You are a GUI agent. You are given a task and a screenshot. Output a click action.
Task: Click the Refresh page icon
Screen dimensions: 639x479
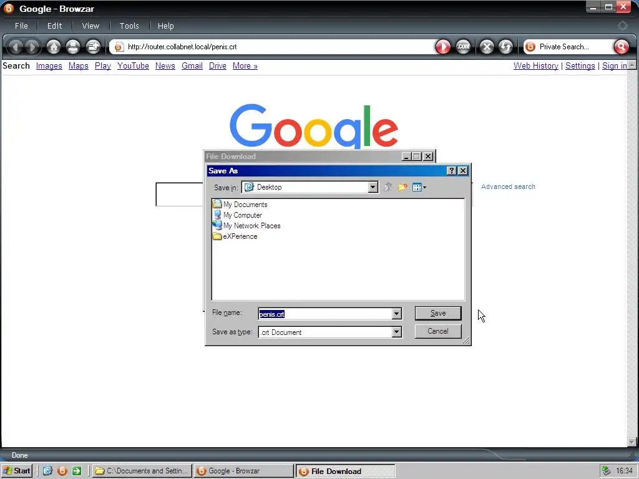tap(505, 47)
